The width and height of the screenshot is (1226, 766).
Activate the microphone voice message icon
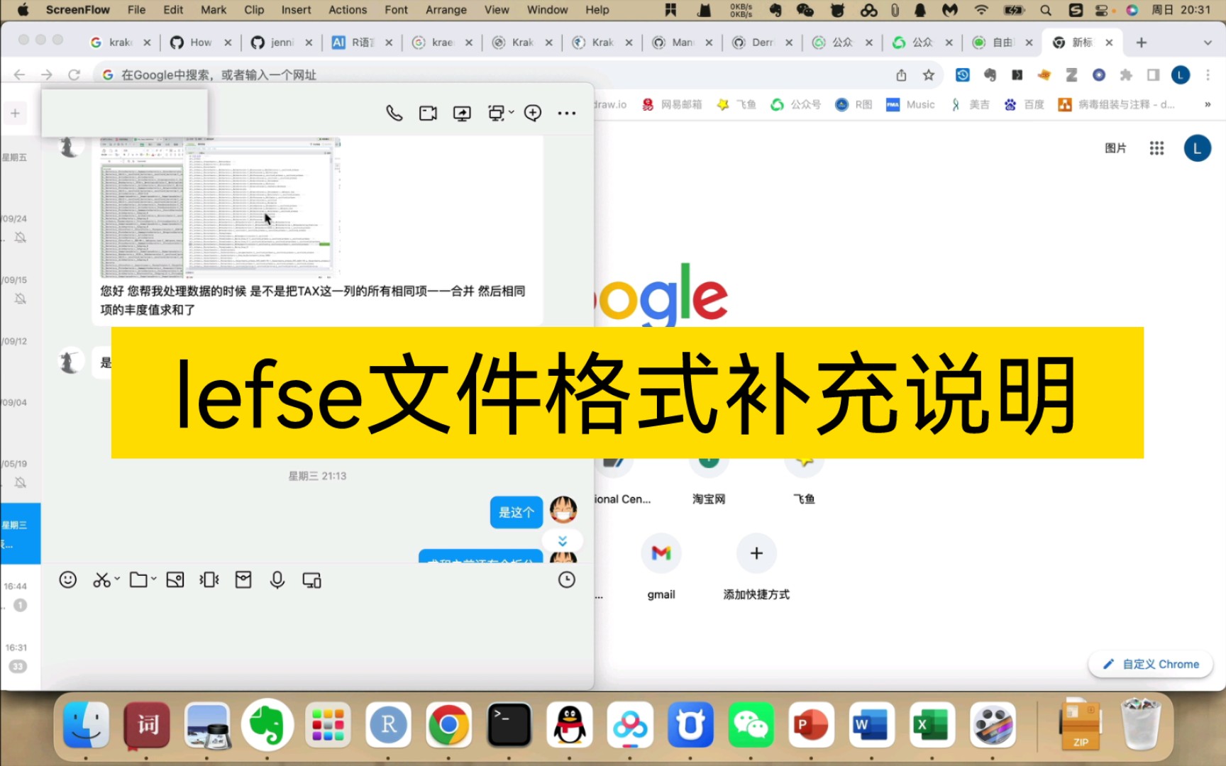tap(277, 579)
